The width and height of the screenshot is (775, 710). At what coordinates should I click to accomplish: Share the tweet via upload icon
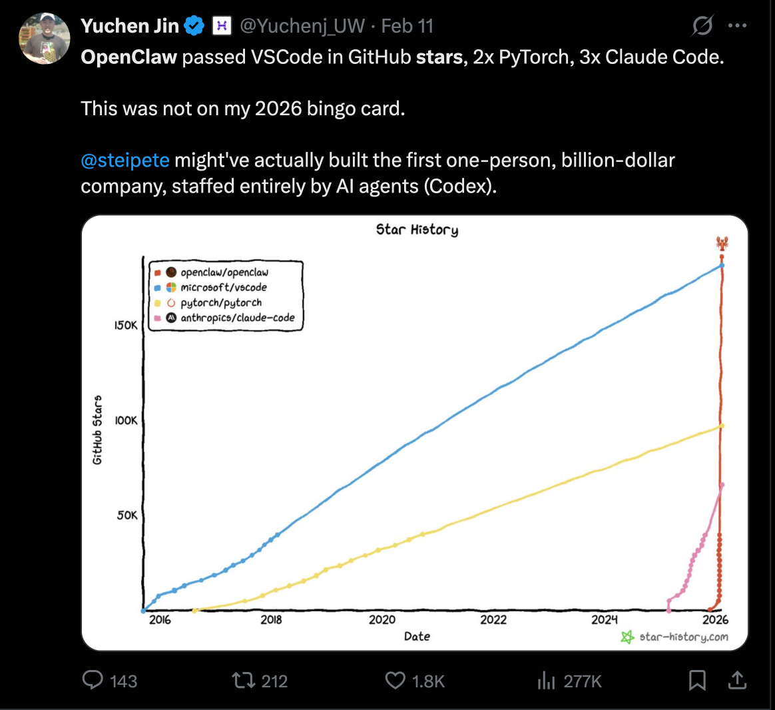pyautogui.click(x=736, y=680)
